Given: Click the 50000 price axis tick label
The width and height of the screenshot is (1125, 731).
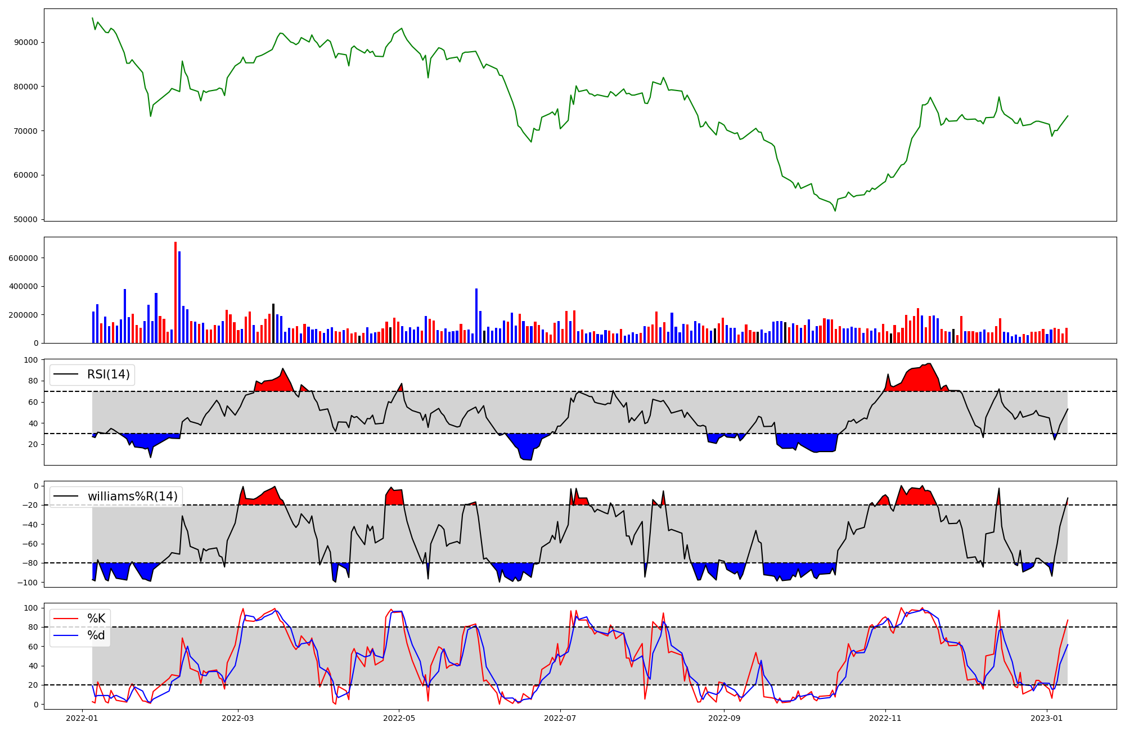Looking at the screenshot, I should point(26,219).
